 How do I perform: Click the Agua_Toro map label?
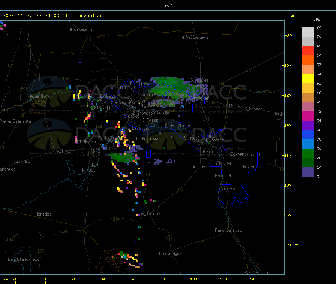[x=40, y=96]
